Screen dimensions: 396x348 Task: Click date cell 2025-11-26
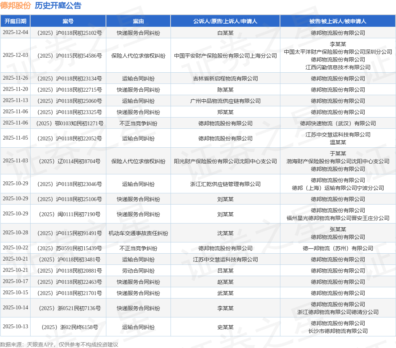coord(15,78)
